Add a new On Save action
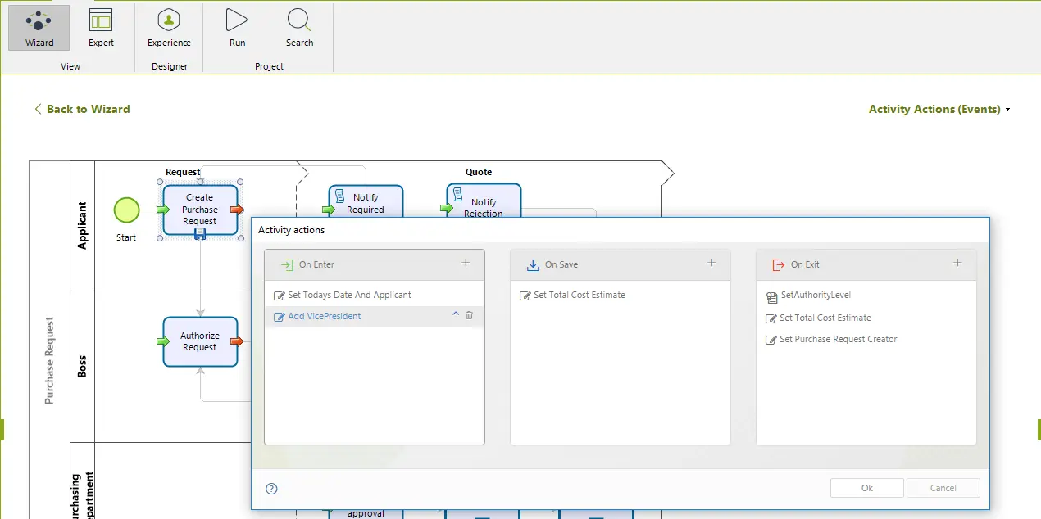 [x=711, y=263]
